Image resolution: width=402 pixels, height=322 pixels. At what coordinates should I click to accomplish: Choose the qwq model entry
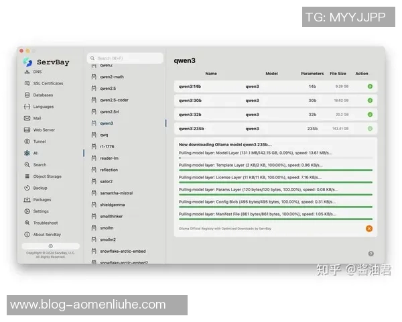104,135
